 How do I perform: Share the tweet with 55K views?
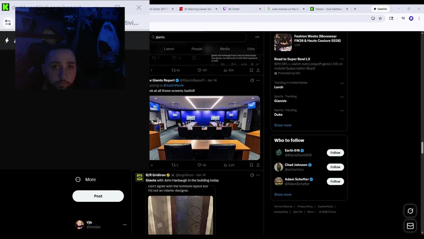(258, 70)
